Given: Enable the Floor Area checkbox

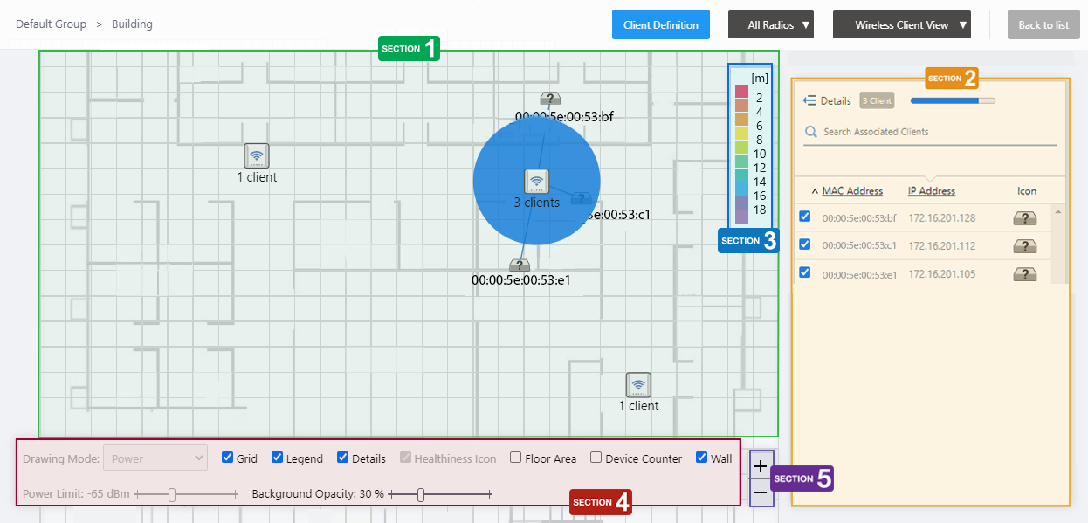Looking at the screenshot, I should pyautogui.click(x=516, y=458).
